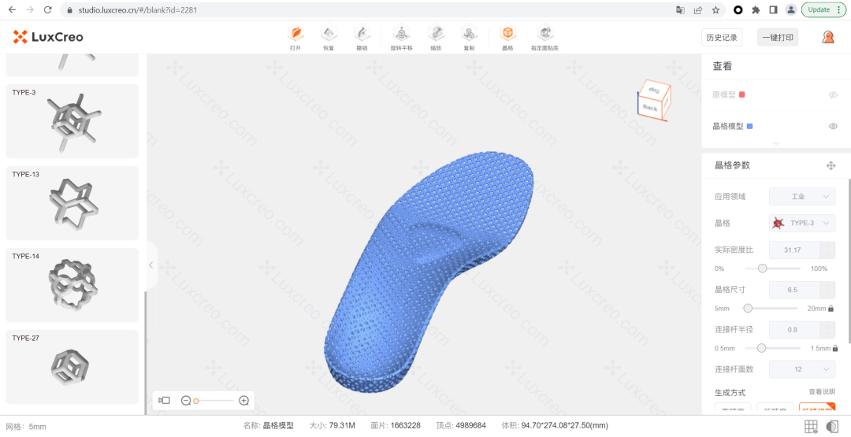Collapse the 查看 panel with the handle

tap(776, 144)
